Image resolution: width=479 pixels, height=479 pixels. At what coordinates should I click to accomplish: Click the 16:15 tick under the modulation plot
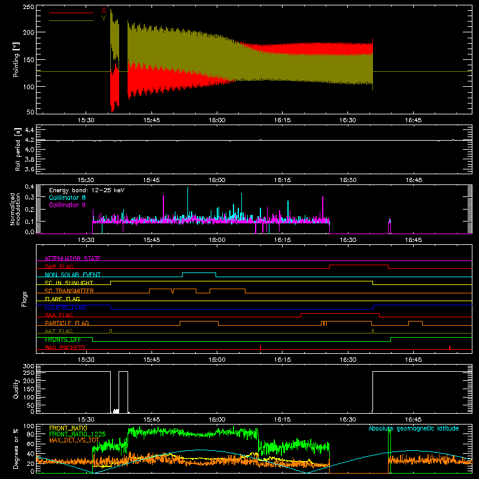(x=282, y=240)
